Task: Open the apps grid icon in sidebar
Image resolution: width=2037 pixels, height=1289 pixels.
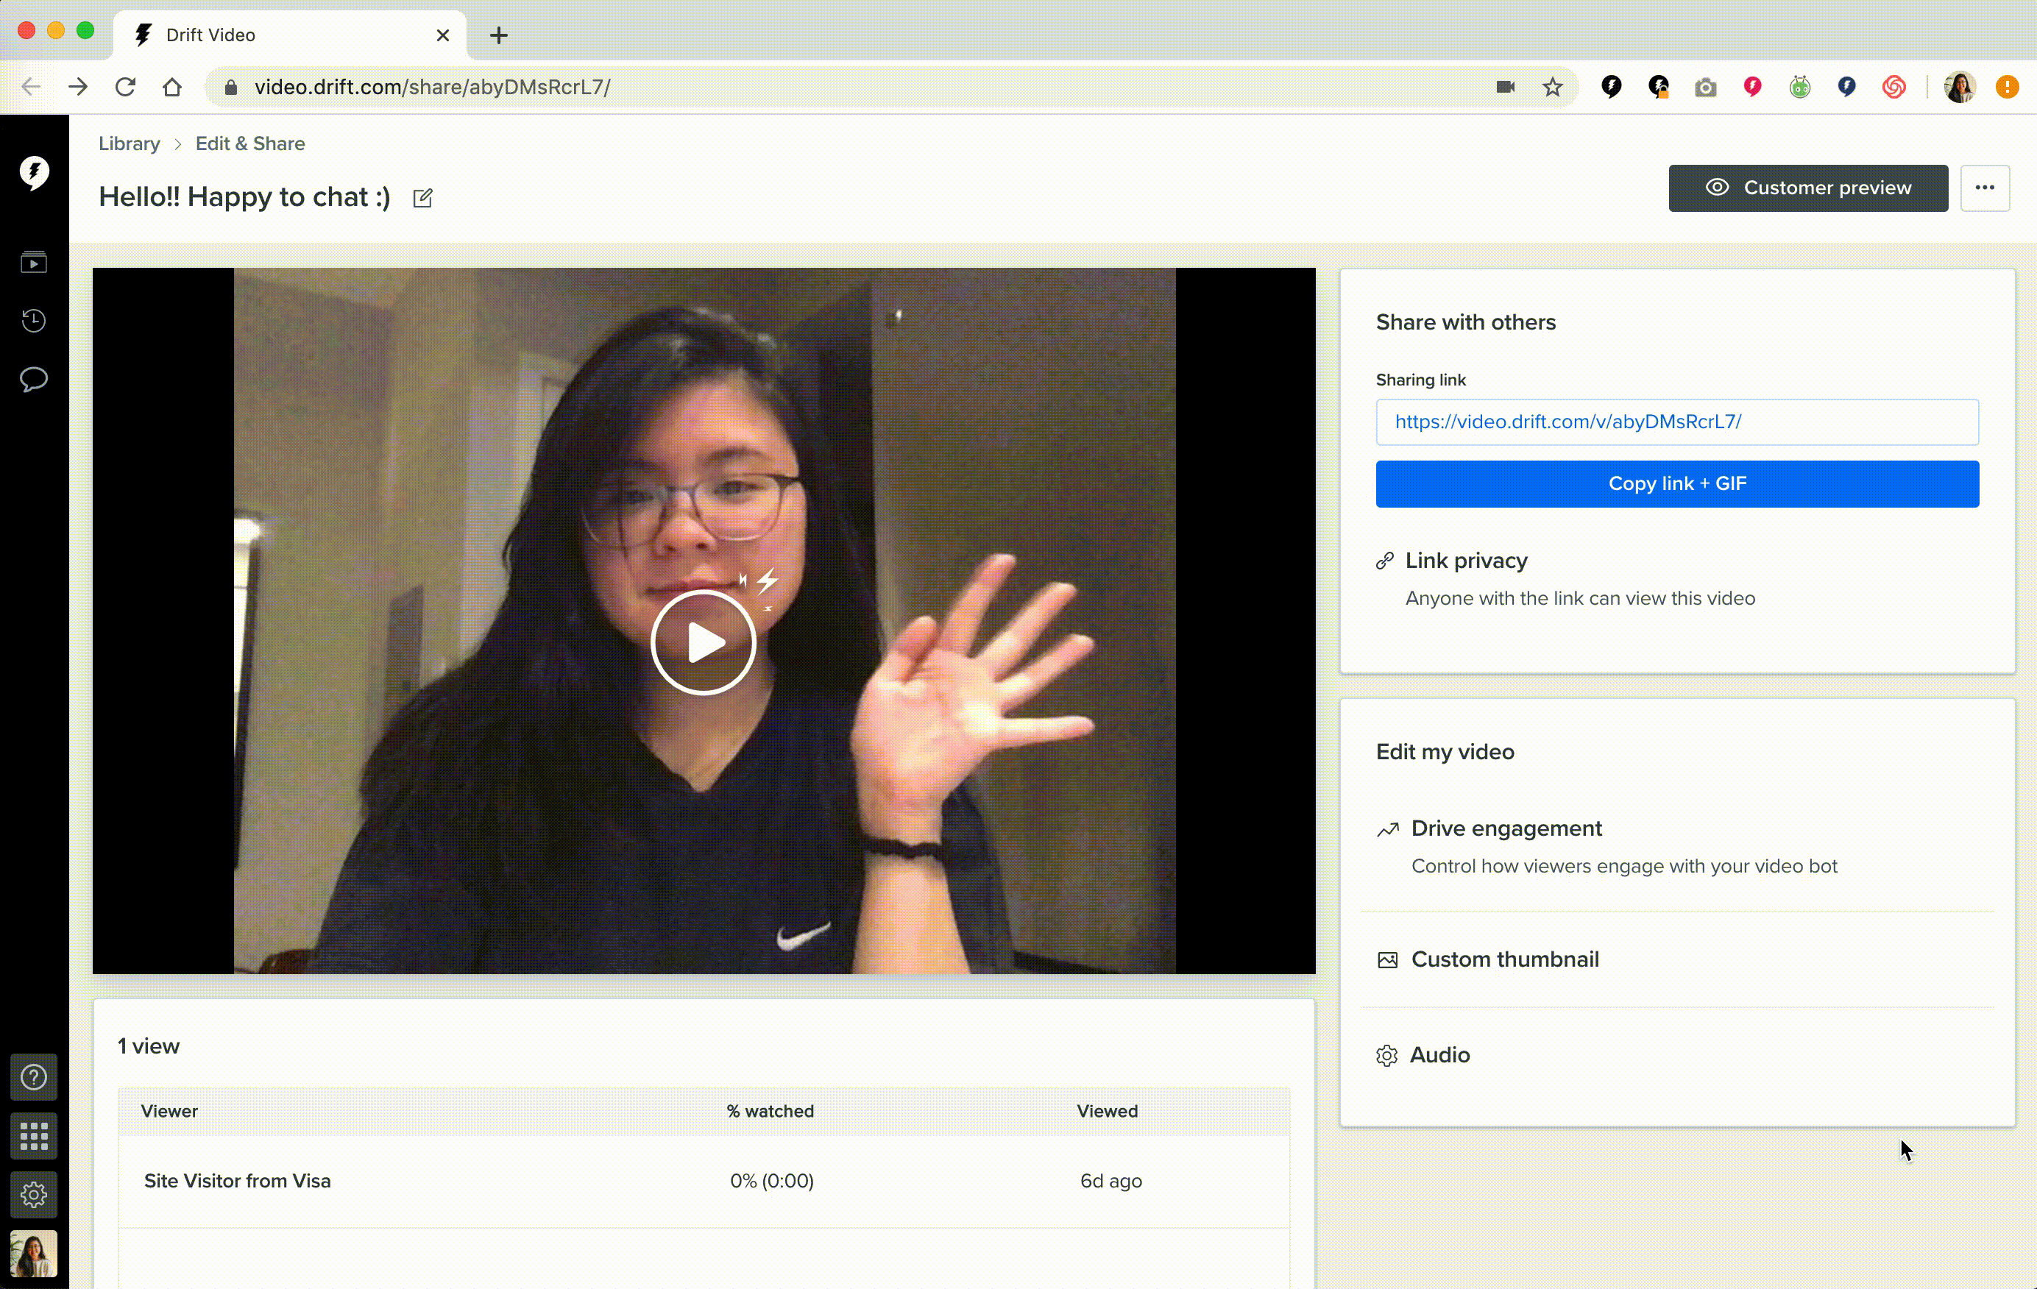Action: 34,1136
